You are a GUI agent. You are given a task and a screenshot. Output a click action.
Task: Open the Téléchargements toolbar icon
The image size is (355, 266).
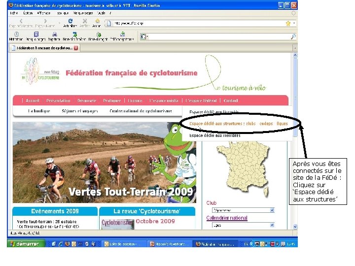coord(122,34)
